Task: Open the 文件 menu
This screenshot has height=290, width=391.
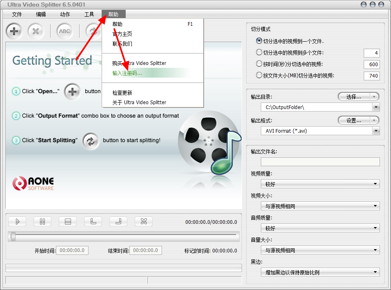Action: point(17,14)
